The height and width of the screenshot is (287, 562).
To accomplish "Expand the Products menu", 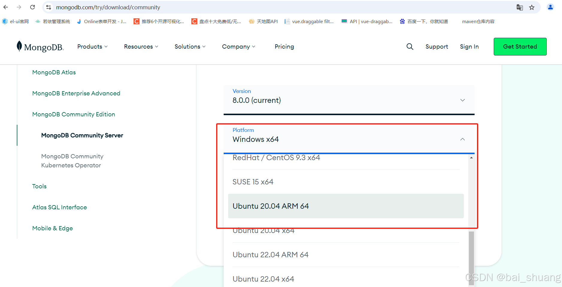I will 93,46.
